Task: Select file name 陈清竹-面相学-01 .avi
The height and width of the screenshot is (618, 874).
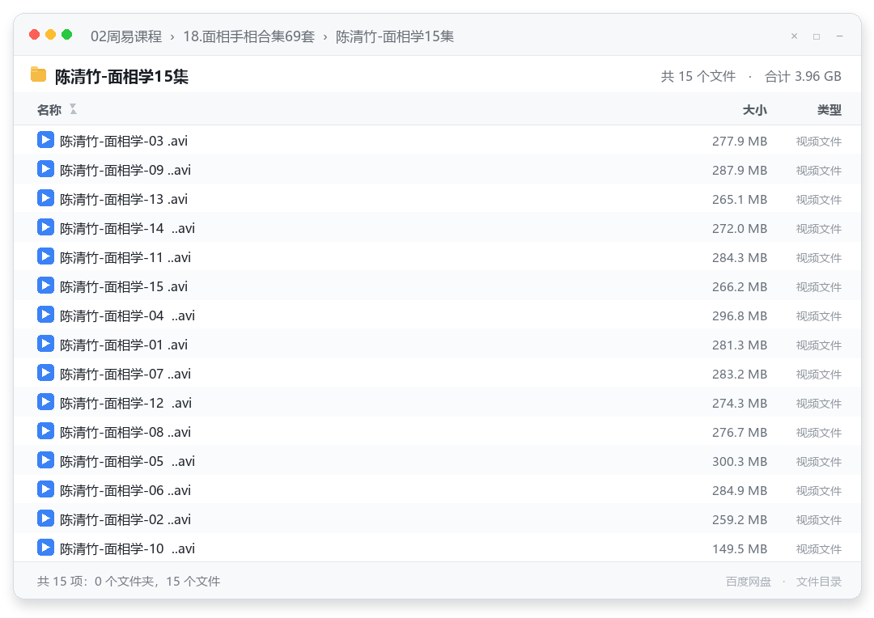Action: [124, 345]
